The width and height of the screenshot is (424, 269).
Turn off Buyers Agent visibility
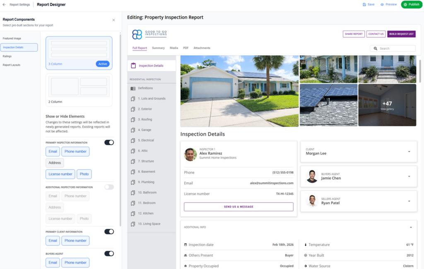click(x=108, y=253)
